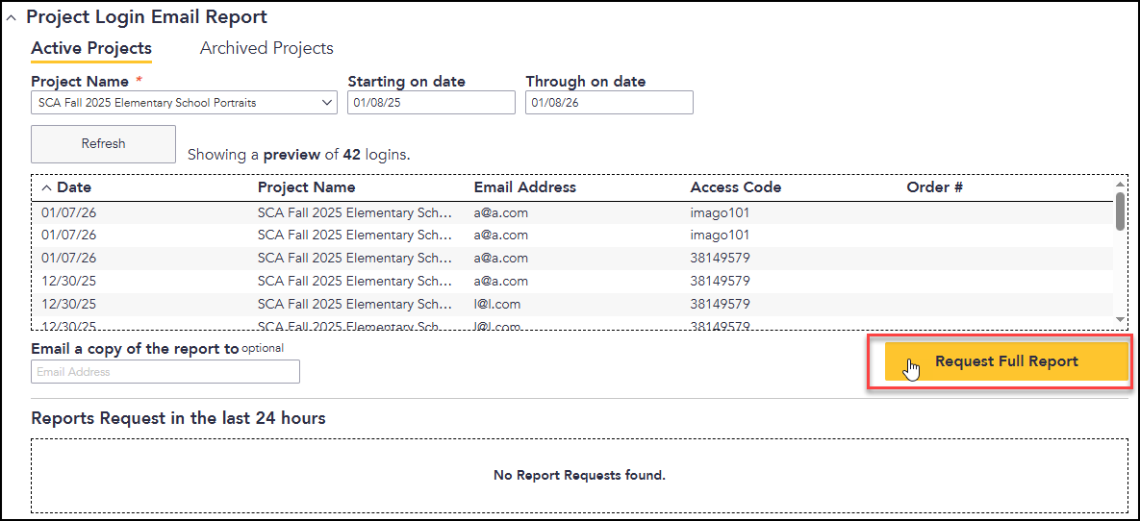Image resolution: width=1140 pixels, height=521 pixels.
Task: Sort by the Email Address column header
Action: click(525, 187)
